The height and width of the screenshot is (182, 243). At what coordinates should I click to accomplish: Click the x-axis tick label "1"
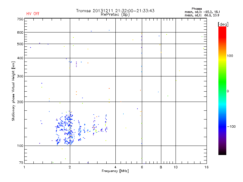[24, 167]
